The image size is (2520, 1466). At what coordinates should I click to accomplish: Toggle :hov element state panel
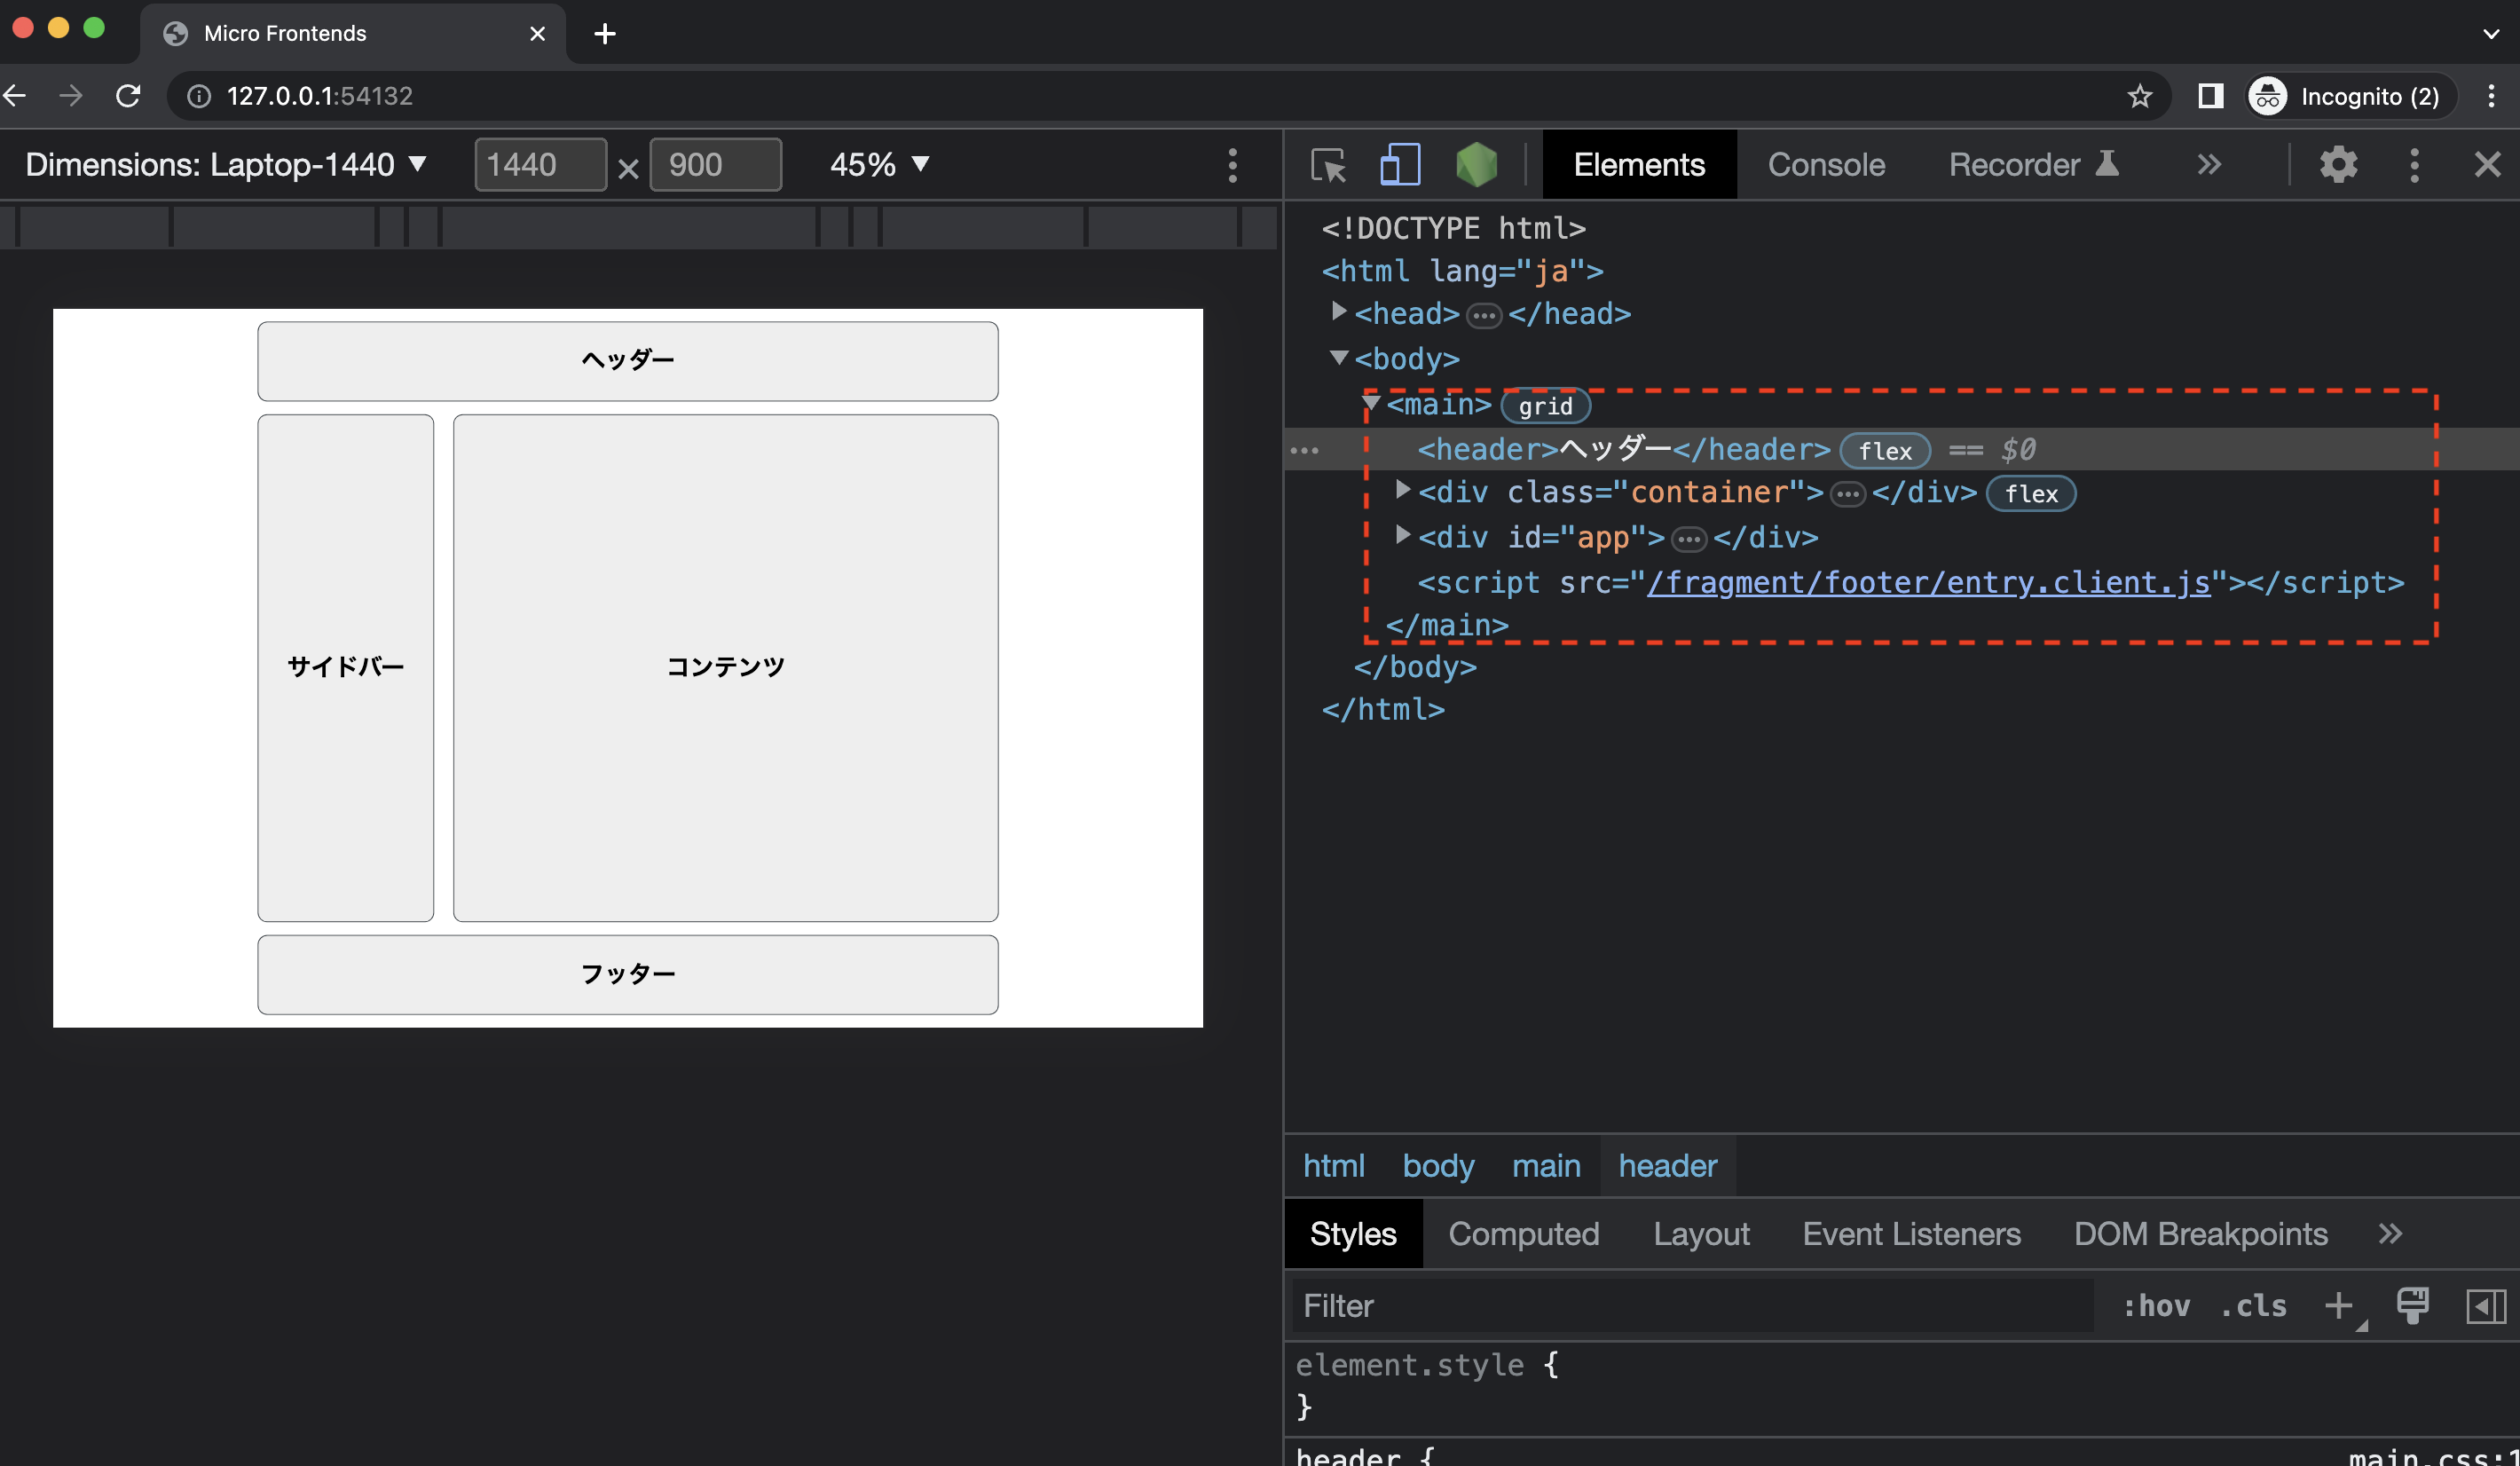click(x=2156, y=1306)
